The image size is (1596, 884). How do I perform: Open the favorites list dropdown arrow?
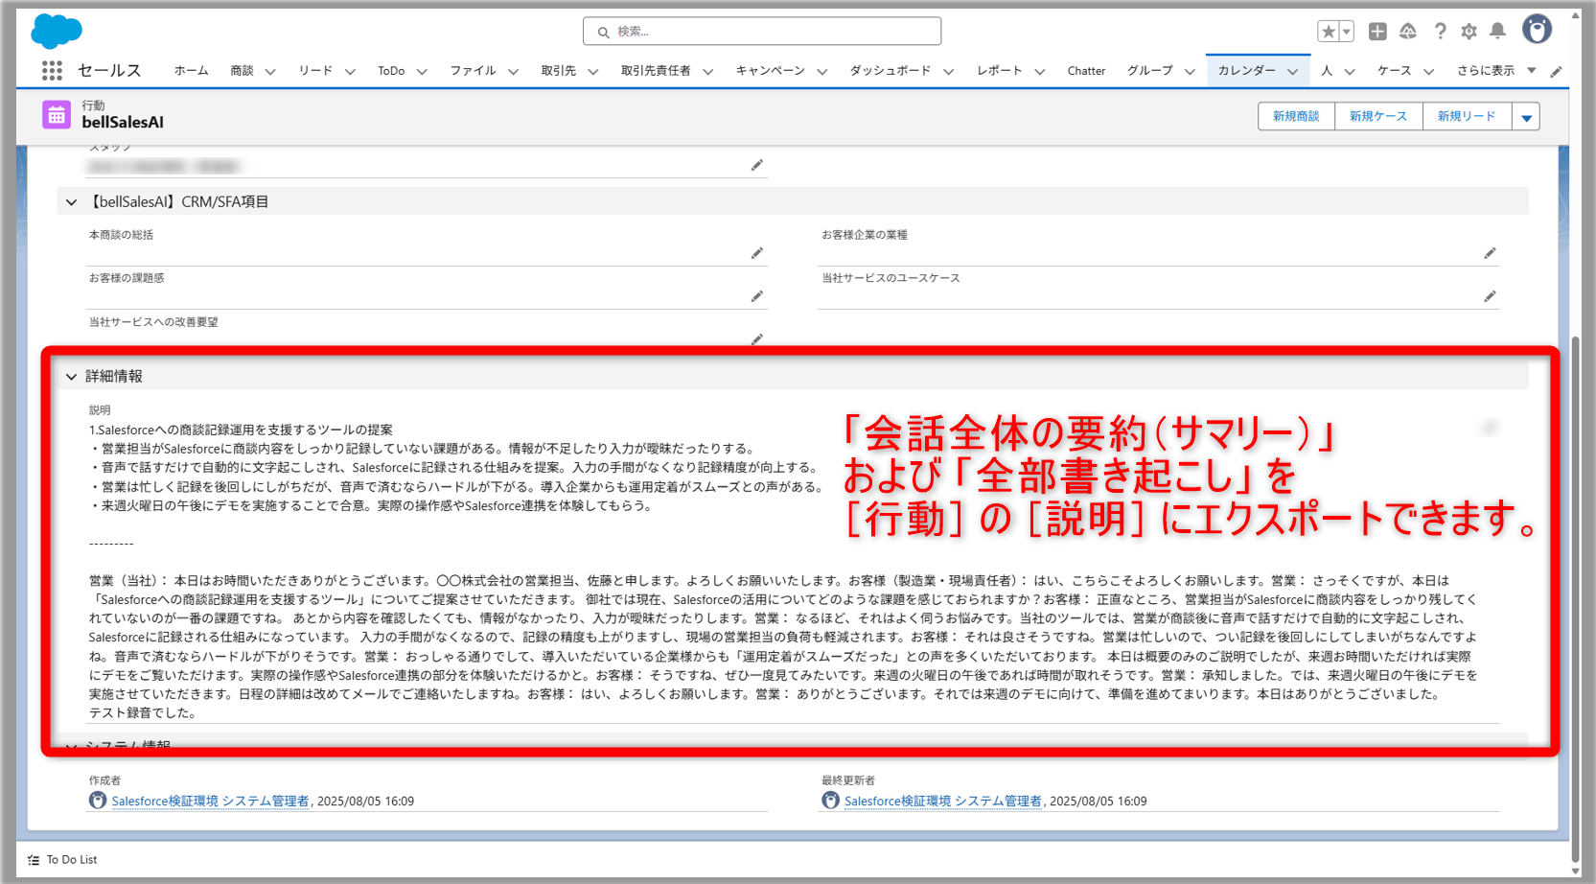(1347, 32)
